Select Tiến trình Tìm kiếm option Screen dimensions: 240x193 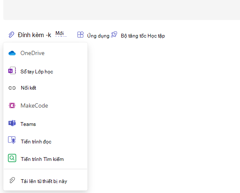(45, 159)
